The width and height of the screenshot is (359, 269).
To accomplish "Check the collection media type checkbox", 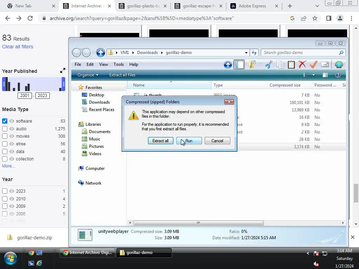I will tap(5, 159).
